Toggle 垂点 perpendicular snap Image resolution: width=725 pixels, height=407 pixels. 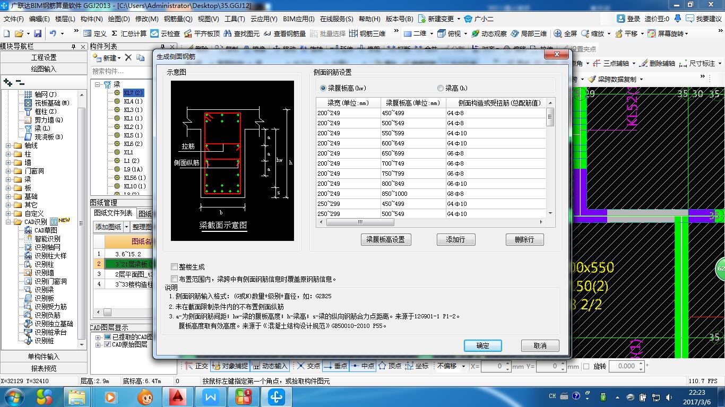(335, 366)
